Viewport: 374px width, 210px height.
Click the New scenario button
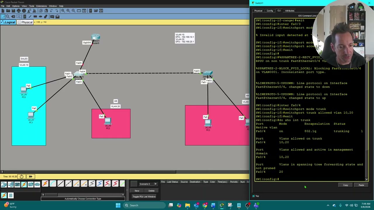(x=137, y=191)
